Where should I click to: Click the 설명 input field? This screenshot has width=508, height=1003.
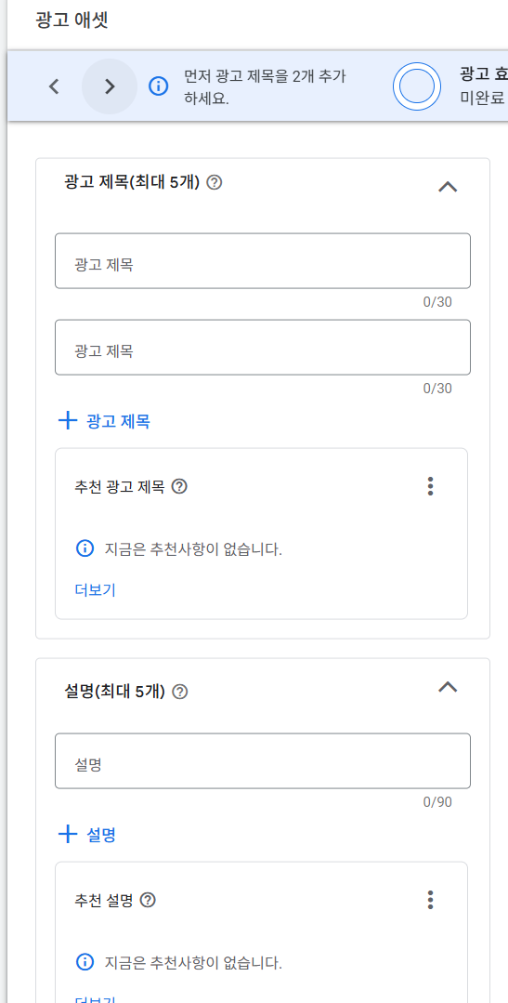(x=263, y=760)
